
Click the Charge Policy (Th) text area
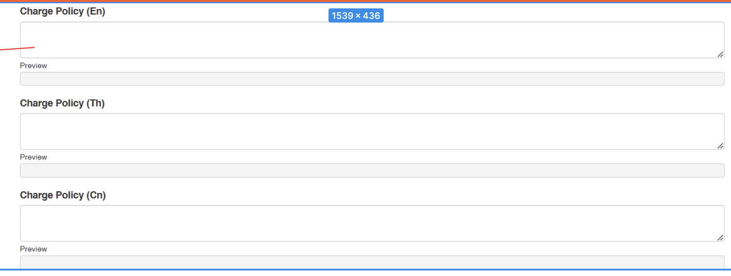[372, 131]
